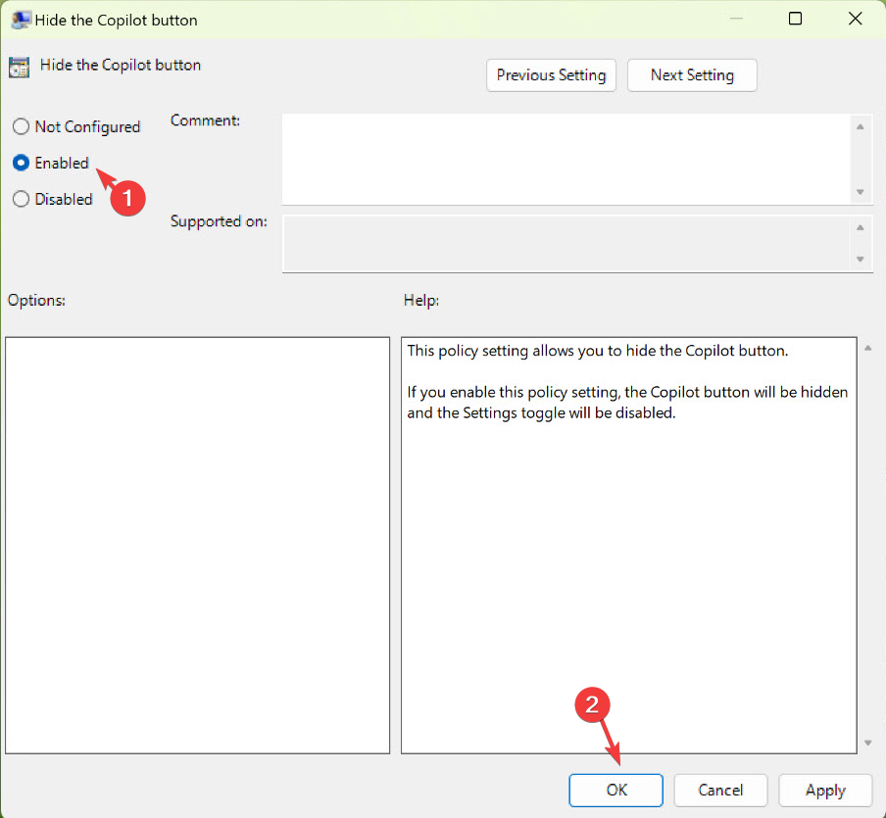Click the title bar policy window icon

[21, 20]
